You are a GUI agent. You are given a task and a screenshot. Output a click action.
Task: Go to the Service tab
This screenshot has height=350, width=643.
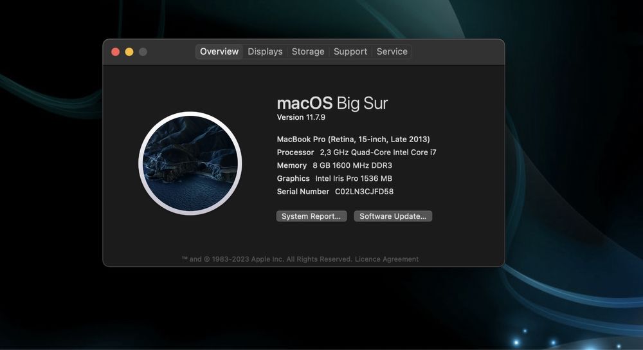coord(392,51)
